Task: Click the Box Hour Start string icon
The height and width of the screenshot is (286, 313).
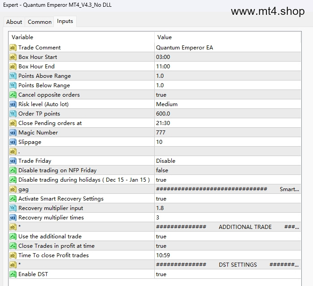Action: (13, 57)
